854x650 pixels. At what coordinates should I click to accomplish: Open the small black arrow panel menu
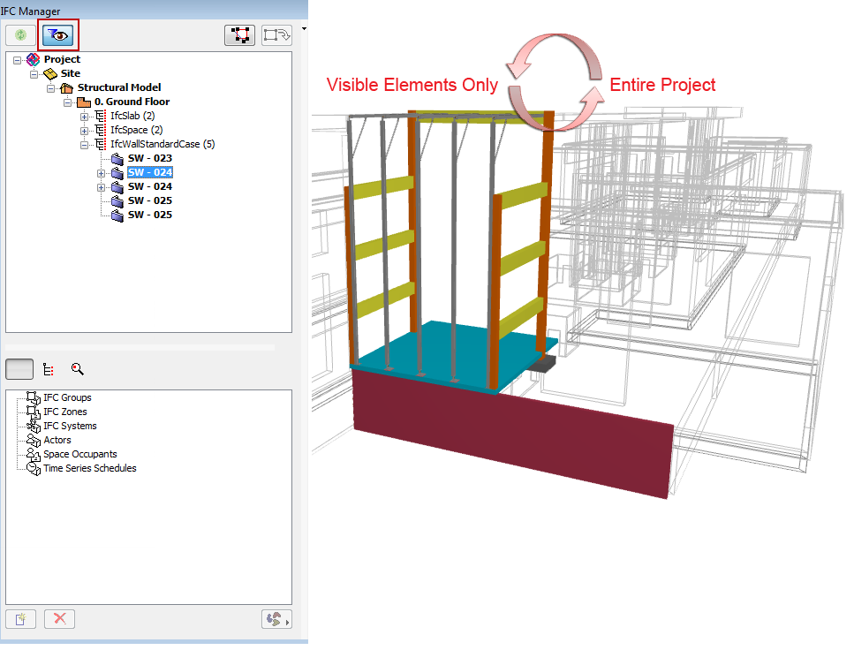coord(304,29)
